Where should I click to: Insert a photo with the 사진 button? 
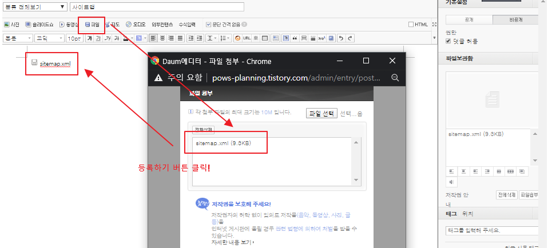tap(11, 25)
